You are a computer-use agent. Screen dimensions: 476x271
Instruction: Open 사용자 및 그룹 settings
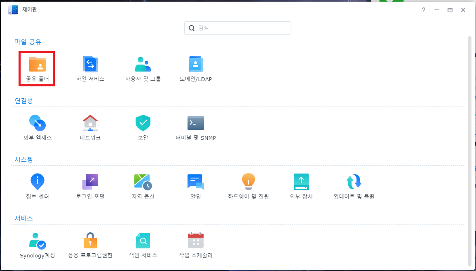click(143, 65)
